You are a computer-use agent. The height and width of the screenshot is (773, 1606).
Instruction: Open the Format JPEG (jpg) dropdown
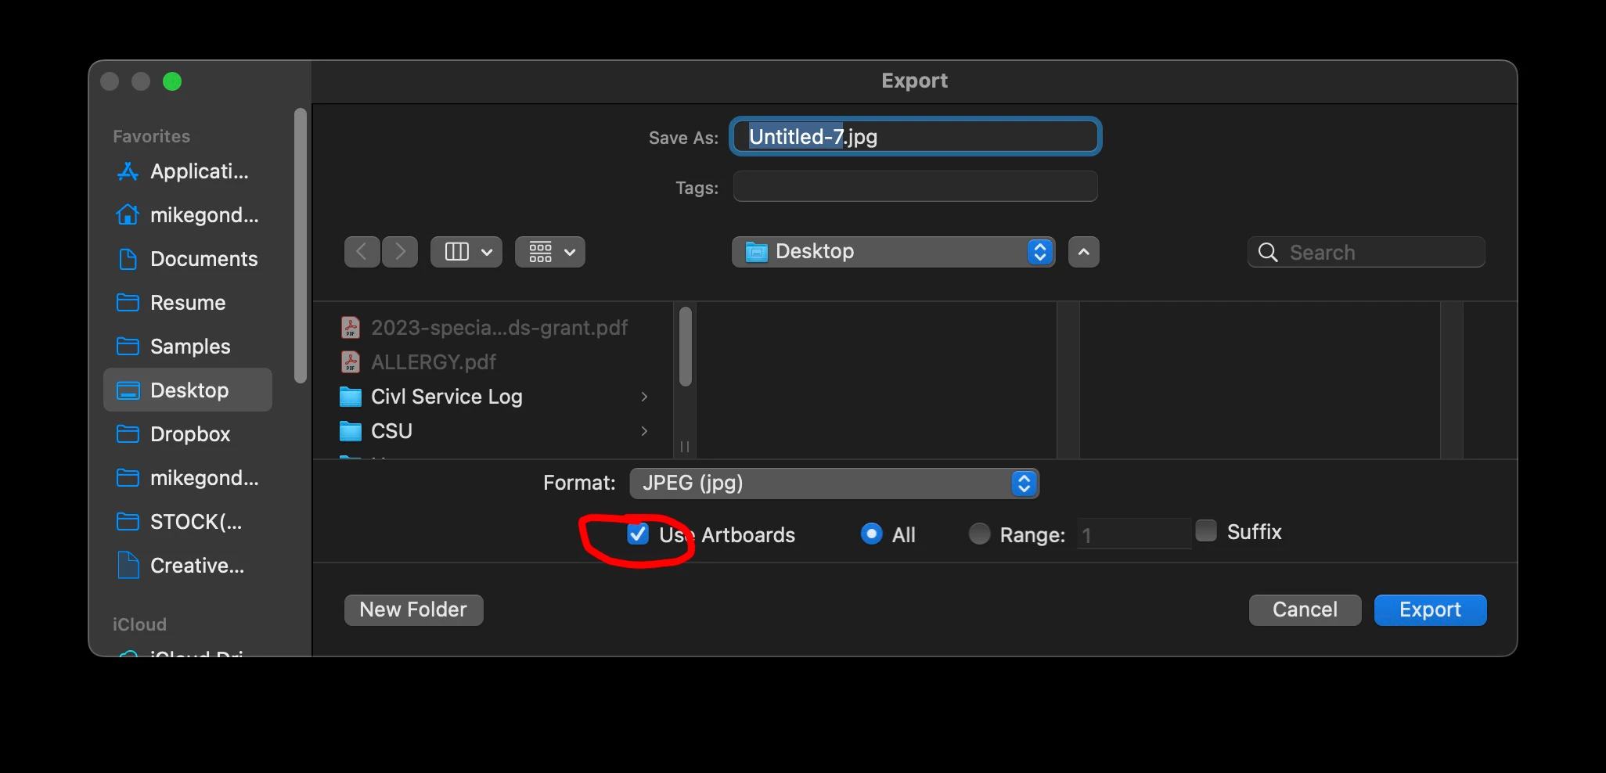tap(834, 484)
